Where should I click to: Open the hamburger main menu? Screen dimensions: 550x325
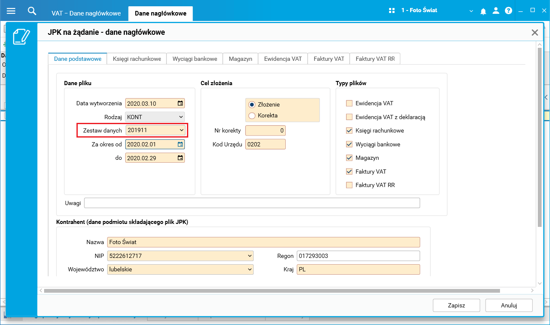coord(11,11)
